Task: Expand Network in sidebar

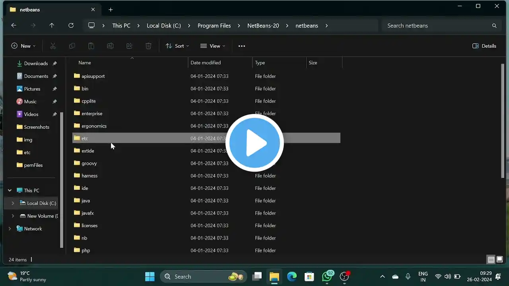Action: click(x=10, y=229)
